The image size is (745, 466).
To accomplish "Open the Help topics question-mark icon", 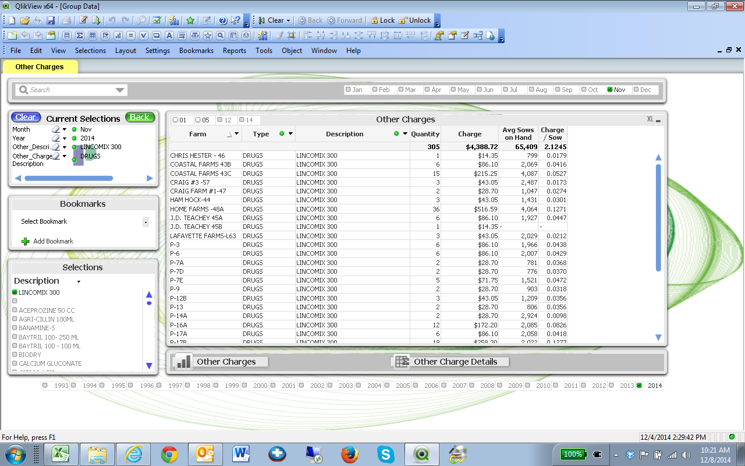I will (223, 20).
